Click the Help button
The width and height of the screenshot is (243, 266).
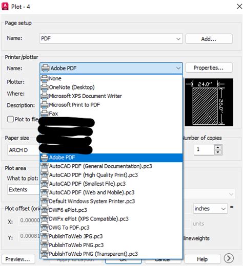click(202, 259)
